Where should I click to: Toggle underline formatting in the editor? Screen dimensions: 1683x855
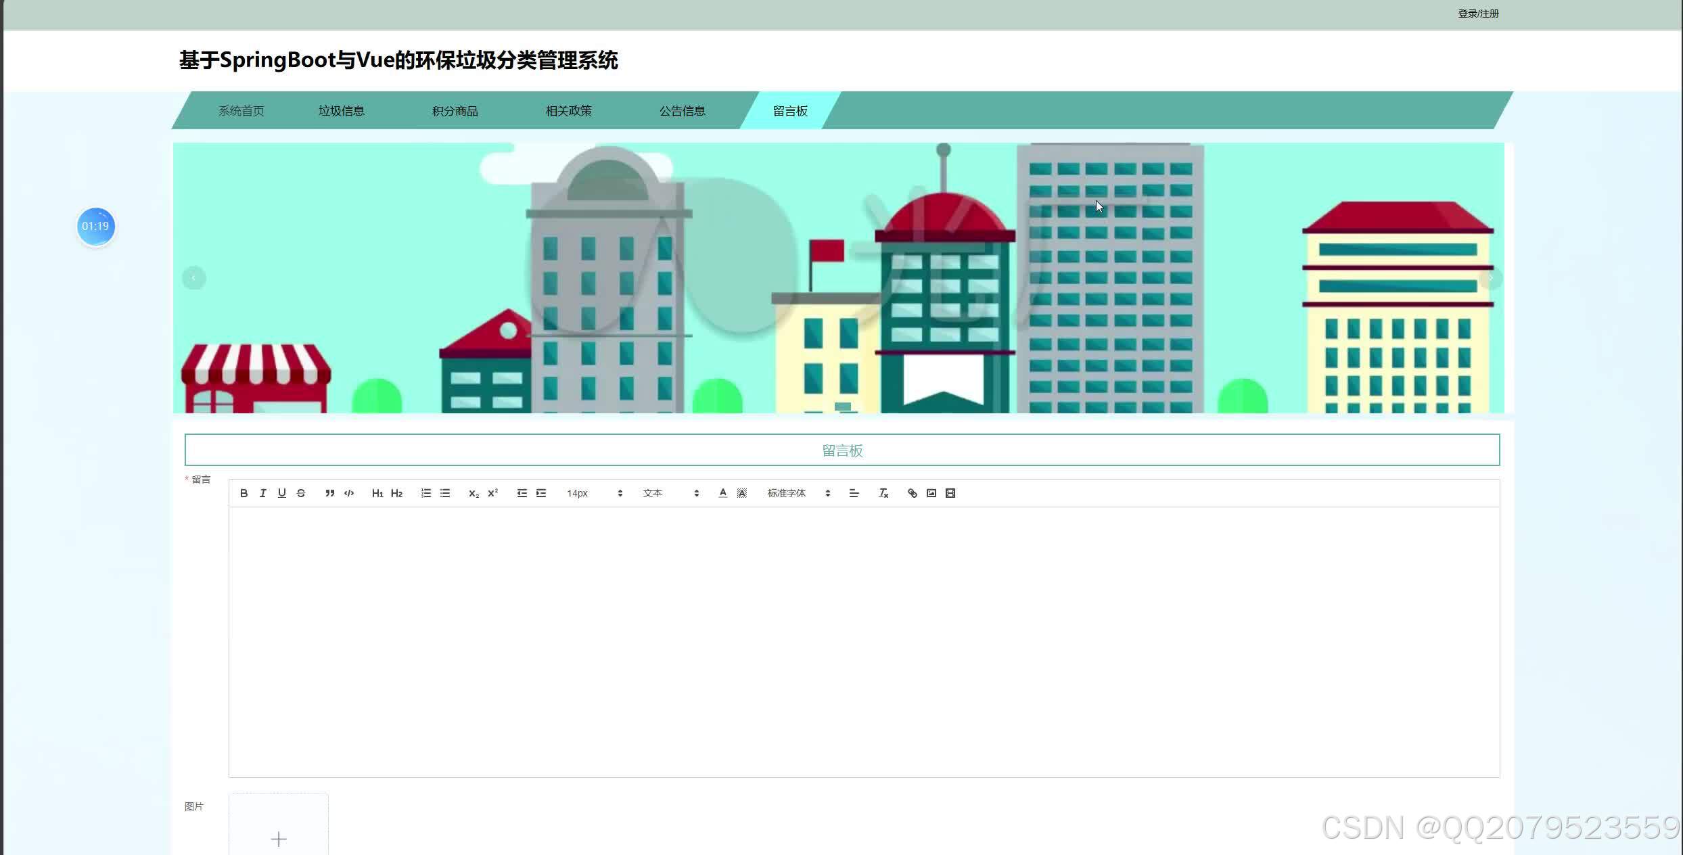coord(281,493)
